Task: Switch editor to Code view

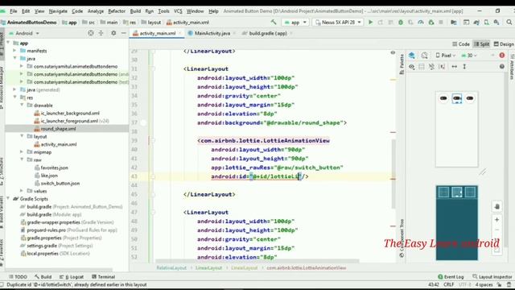Action: tap(461, 44)
